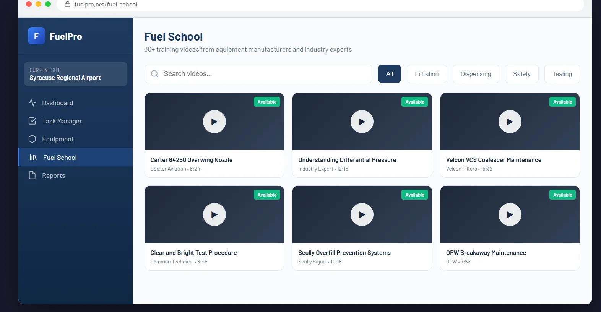The image size is (601, 312).
Task: Click the Task Manager checkmark icon
Action: 32,121
